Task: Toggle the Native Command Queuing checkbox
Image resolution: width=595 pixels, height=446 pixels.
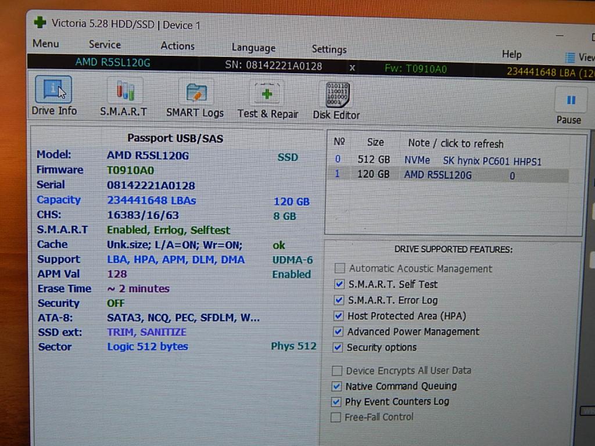Action: point(336,386)
